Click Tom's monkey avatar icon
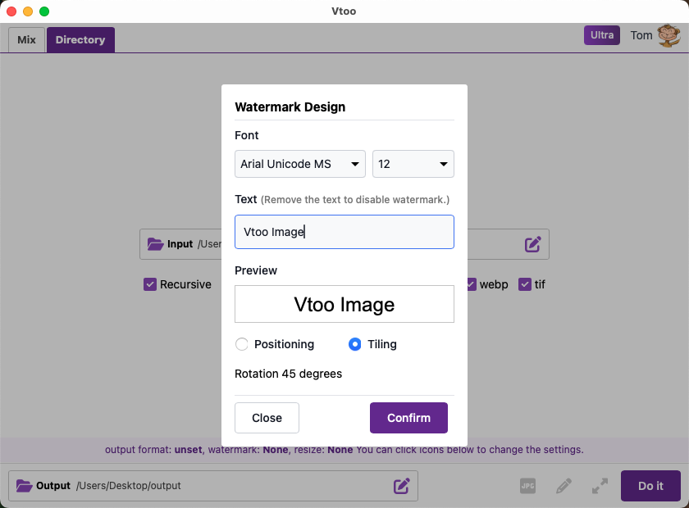The height and width of the screenshot is (508, 689). point(668,35)
